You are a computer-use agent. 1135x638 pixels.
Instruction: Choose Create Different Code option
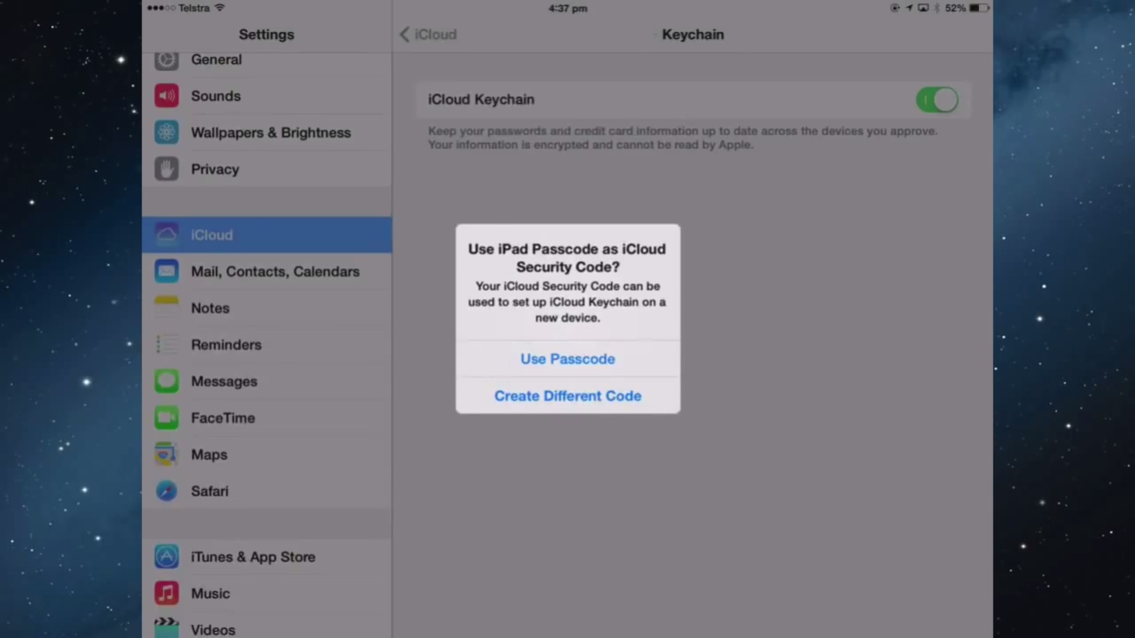click(567, 396)
